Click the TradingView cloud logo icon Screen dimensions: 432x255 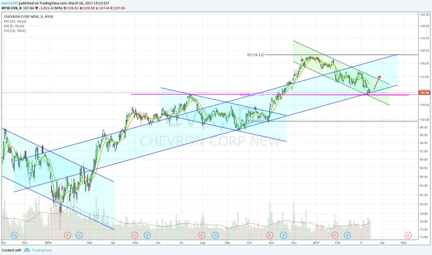[27, 250]
